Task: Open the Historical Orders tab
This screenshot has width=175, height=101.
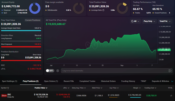Action: (x=108, y=81)
